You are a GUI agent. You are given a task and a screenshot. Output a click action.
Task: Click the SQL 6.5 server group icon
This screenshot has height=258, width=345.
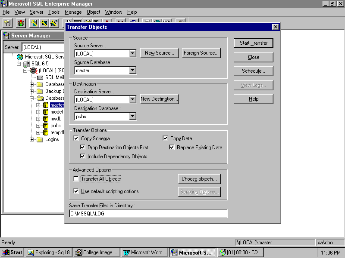click(26, 64)
